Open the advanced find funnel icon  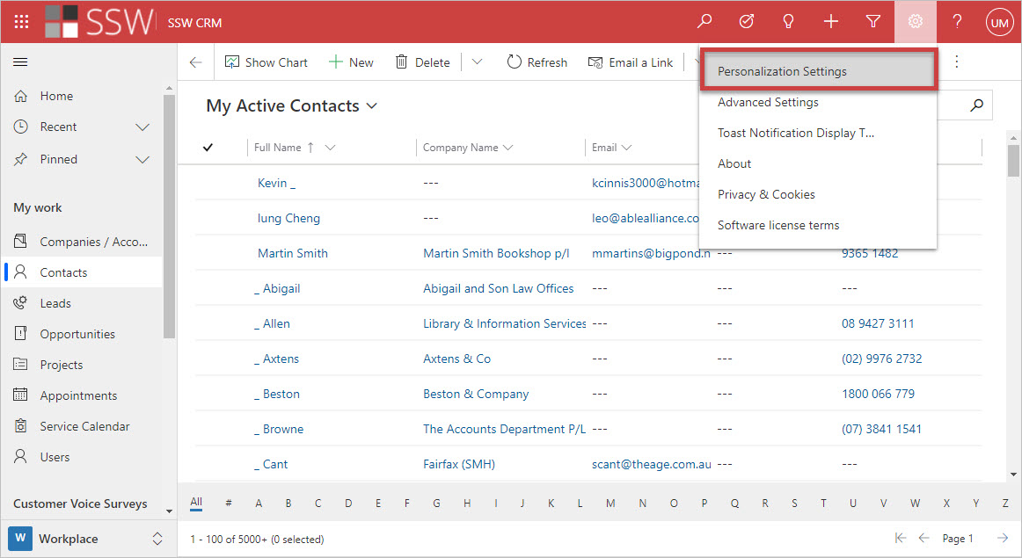coord(873,22)
